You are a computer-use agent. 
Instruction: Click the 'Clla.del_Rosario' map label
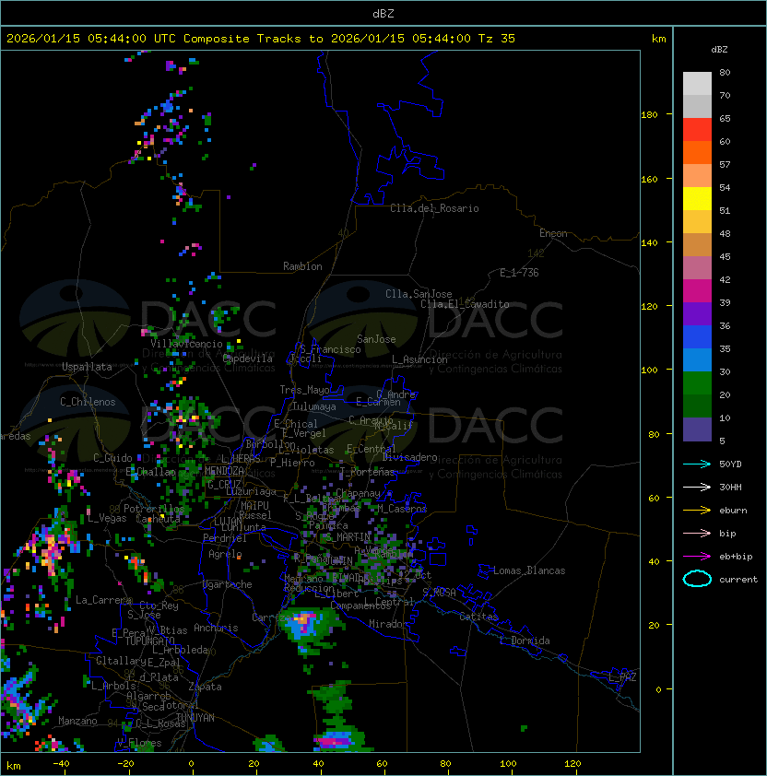434,208
